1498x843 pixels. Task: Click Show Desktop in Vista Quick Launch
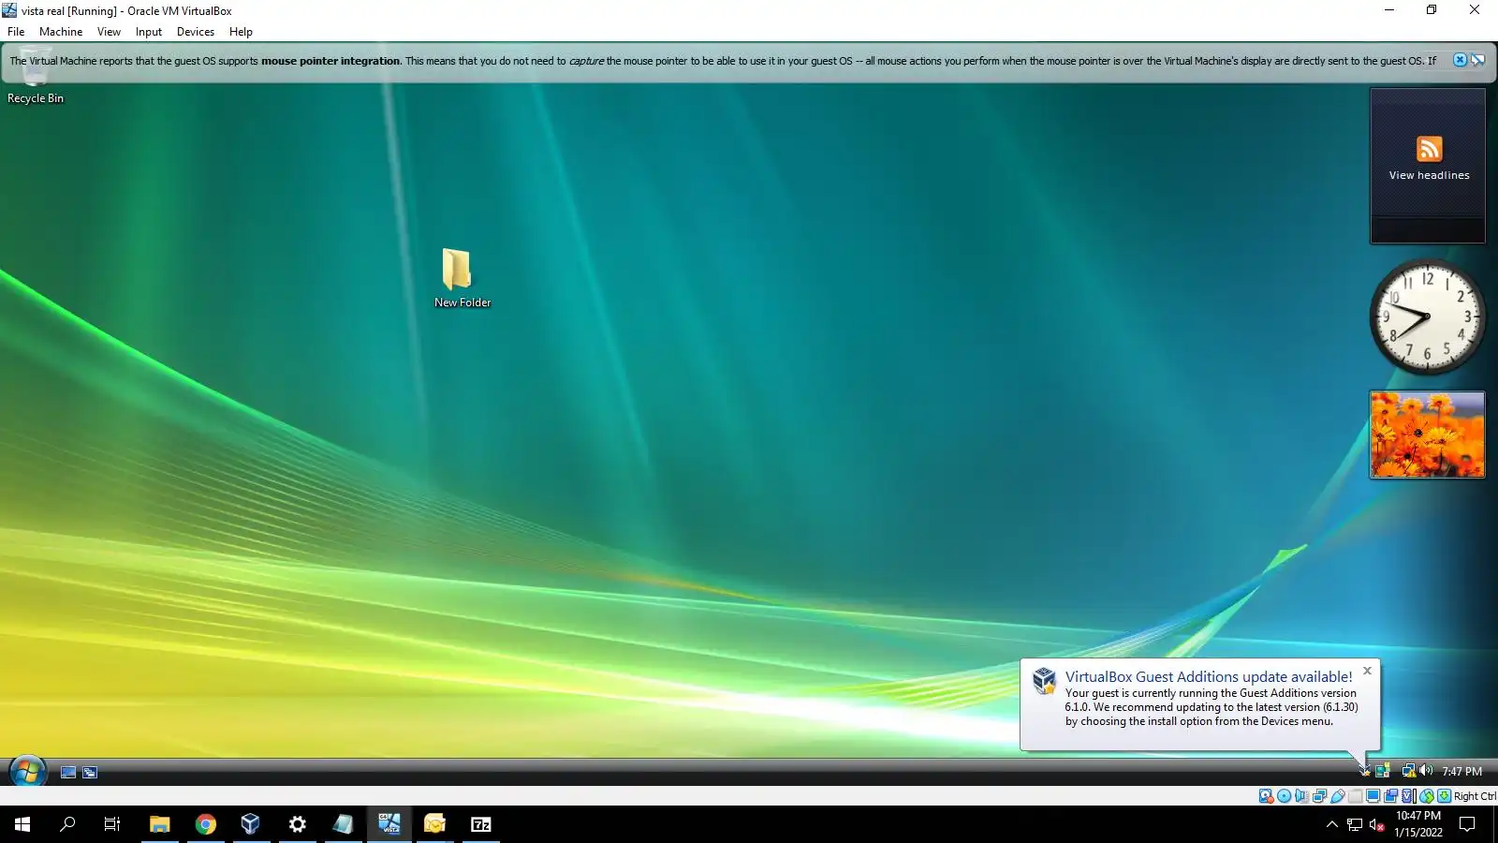point(67,773)
